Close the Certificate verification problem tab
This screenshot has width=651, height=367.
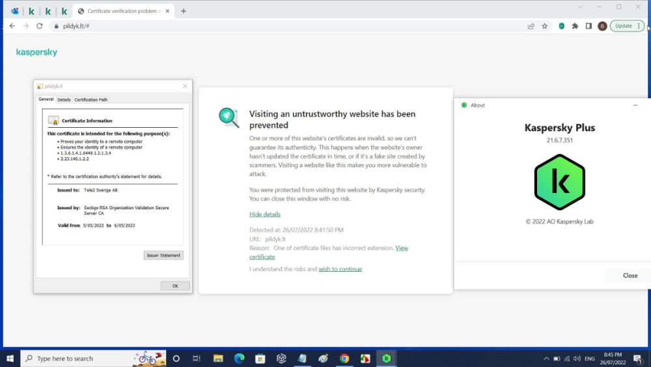(167, 11)
